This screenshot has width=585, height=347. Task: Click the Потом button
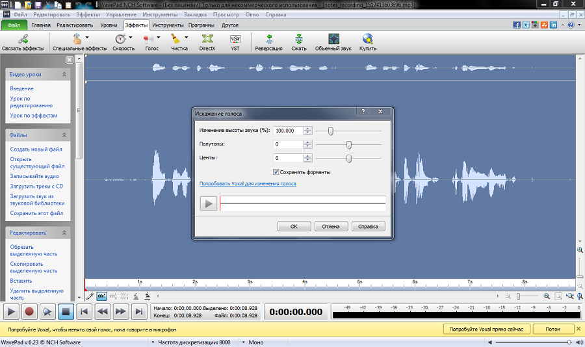point(553,329)
